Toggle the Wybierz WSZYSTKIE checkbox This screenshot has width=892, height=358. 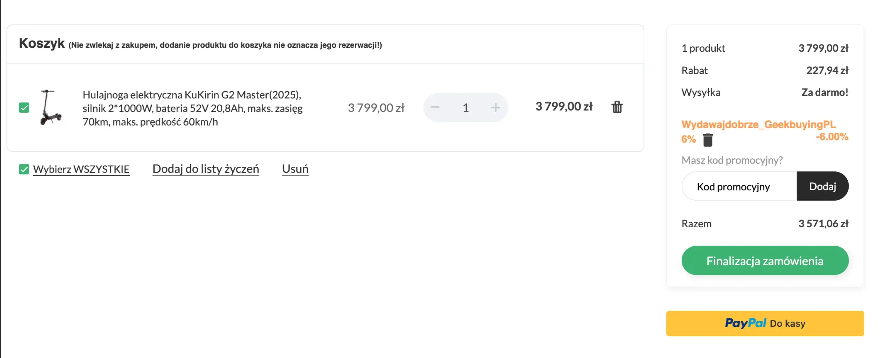tap(23, 169)
